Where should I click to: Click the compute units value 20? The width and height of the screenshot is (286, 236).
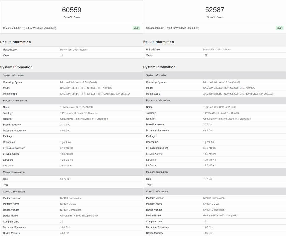pyautogui.click(x=62, y=222)
